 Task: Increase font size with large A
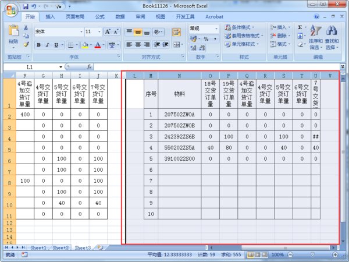coord(108,31)
